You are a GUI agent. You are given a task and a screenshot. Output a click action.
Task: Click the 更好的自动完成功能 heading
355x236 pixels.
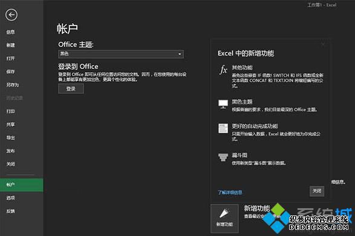point(255,126)
